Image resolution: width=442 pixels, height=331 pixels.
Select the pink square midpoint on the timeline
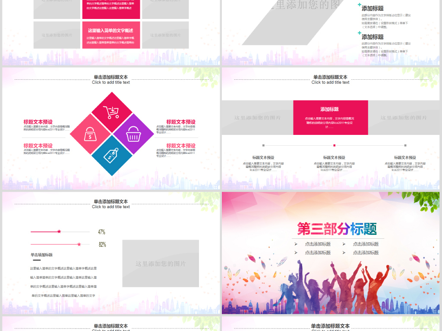[334, 145]
